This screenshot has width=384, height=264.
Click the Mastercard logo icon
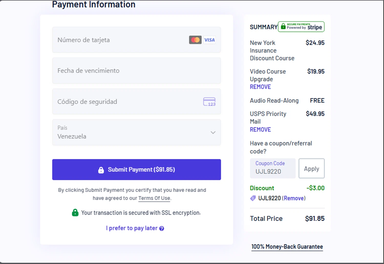195,40
